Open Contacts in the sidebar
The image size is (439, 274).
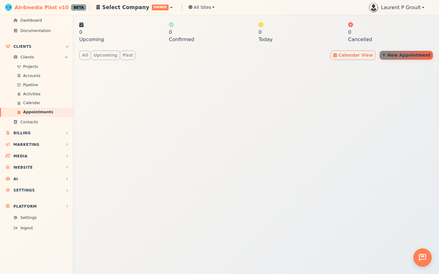pos(29,122)
